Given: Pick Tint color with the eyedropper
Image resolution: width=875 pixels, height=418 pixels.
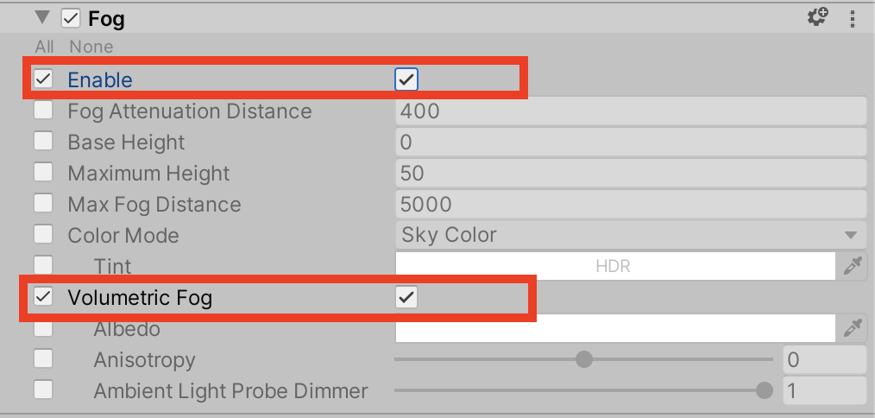Looking at the screenshot, I should tap(853, 266).
